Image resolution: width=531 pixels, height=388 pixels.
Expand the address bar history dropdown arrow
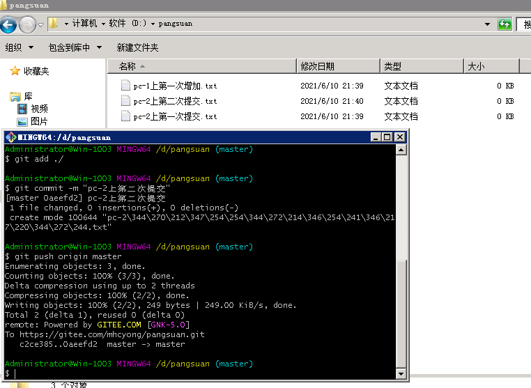click(x=488, y=24)
